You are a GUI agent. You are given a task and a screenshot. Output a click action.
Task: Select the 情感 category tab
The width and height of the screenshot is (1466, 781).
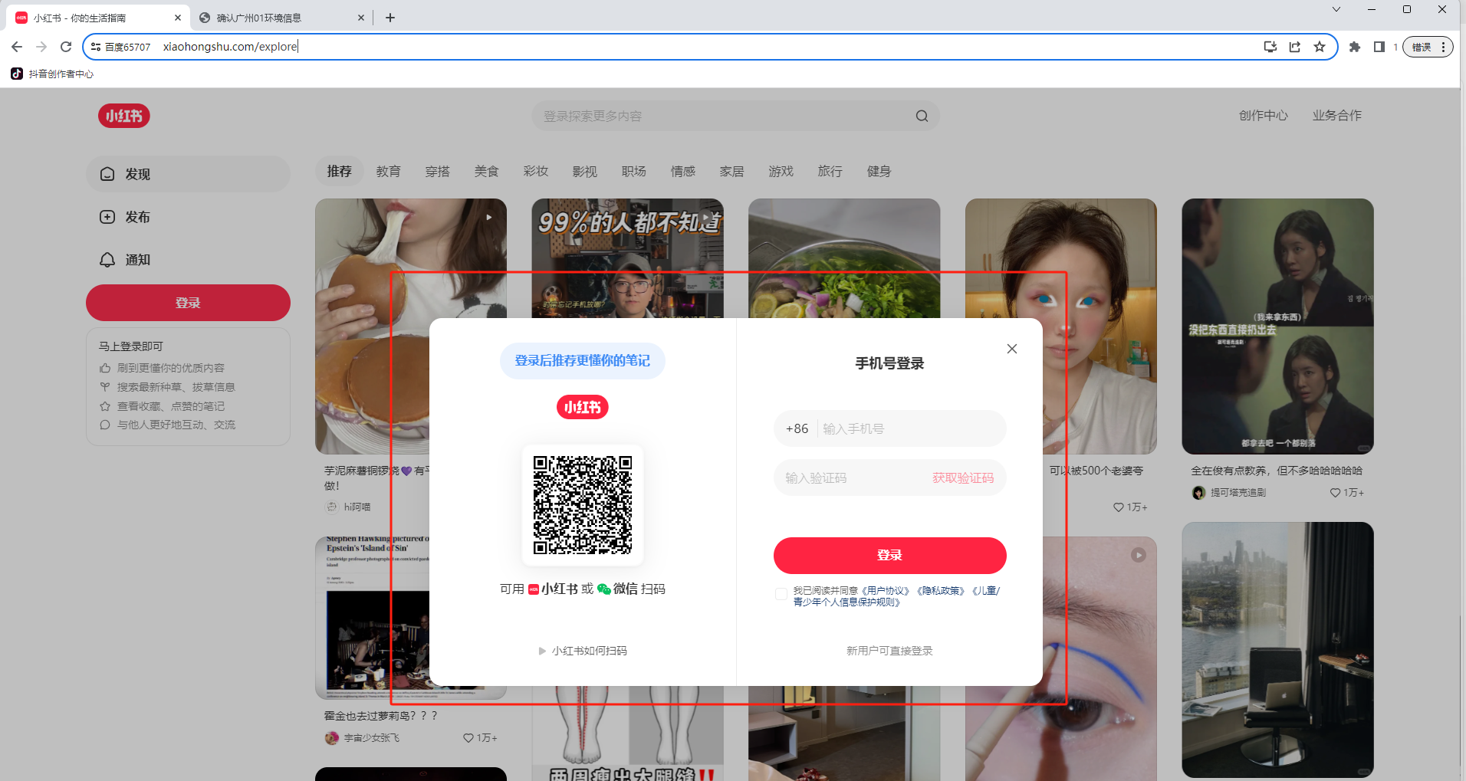coord(683,171)
